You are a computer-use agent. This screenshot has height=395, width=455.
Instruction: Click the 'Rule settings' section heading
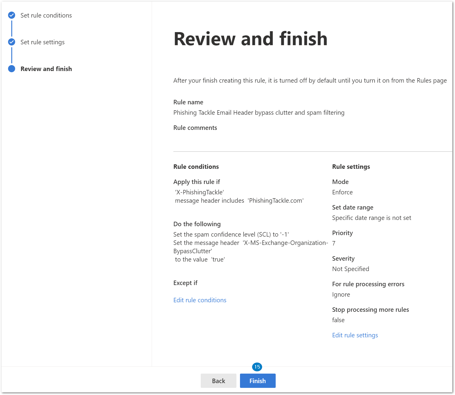pyautogui.click(x=351, y=167)
